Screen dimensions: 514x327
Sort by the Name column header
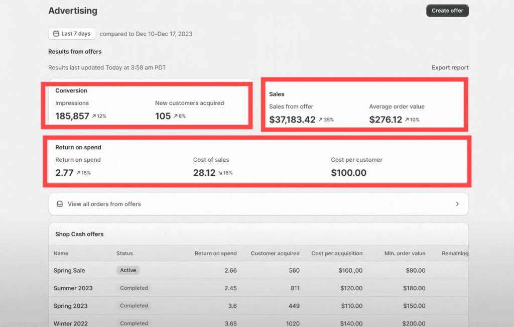click(61, 254)
